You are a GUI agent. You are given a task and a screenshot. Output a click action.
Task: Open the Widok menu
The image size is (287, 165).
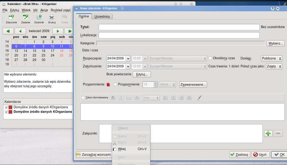[26, 10]
